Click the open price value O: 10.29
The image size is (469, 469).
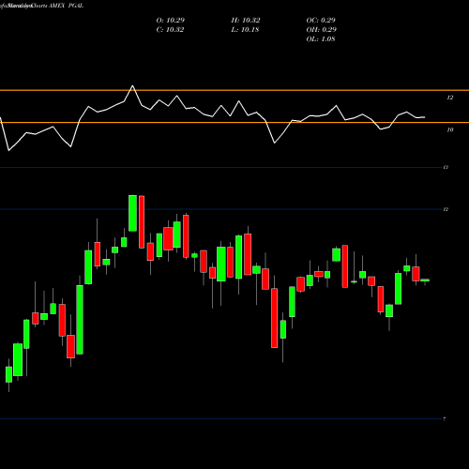(x=171, y=21)
